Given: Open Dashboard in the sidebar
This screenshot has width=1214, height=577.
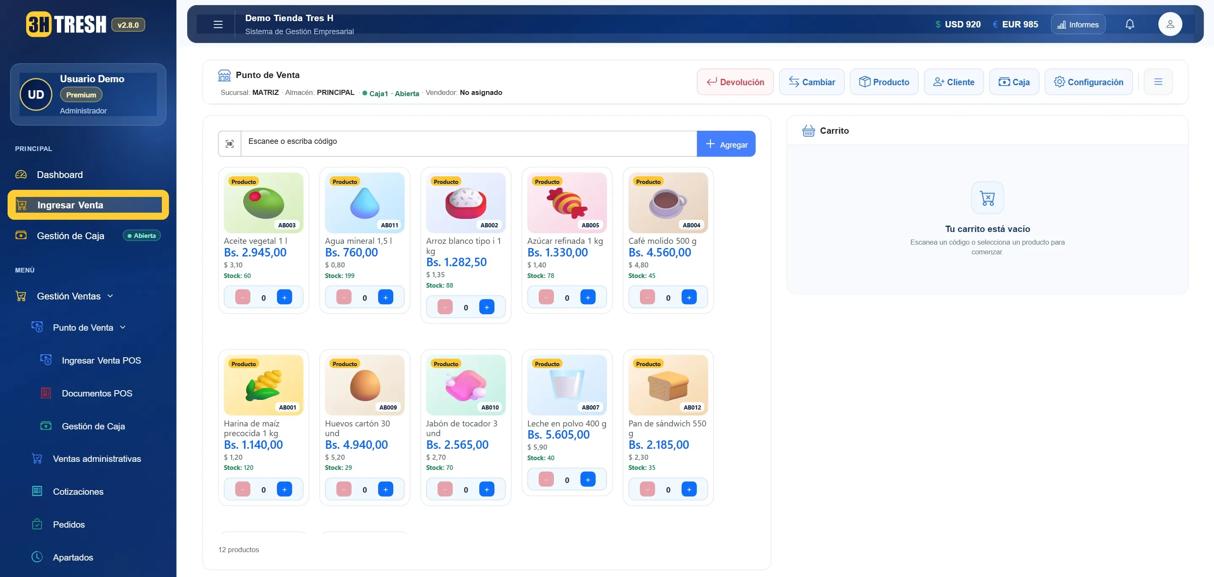Looking at the screenshot, I should (x=60, y=175).
